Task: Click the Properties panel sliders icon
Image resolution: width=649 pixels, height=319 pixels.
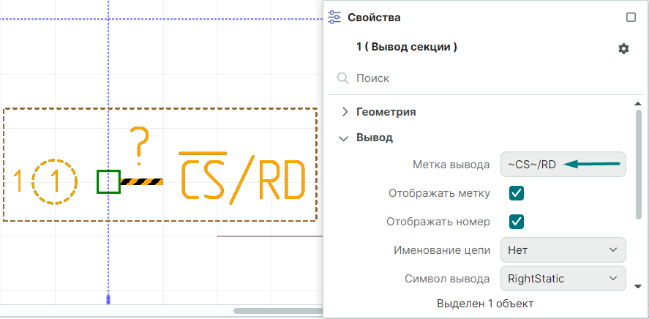Action: (x=335, y=18)
